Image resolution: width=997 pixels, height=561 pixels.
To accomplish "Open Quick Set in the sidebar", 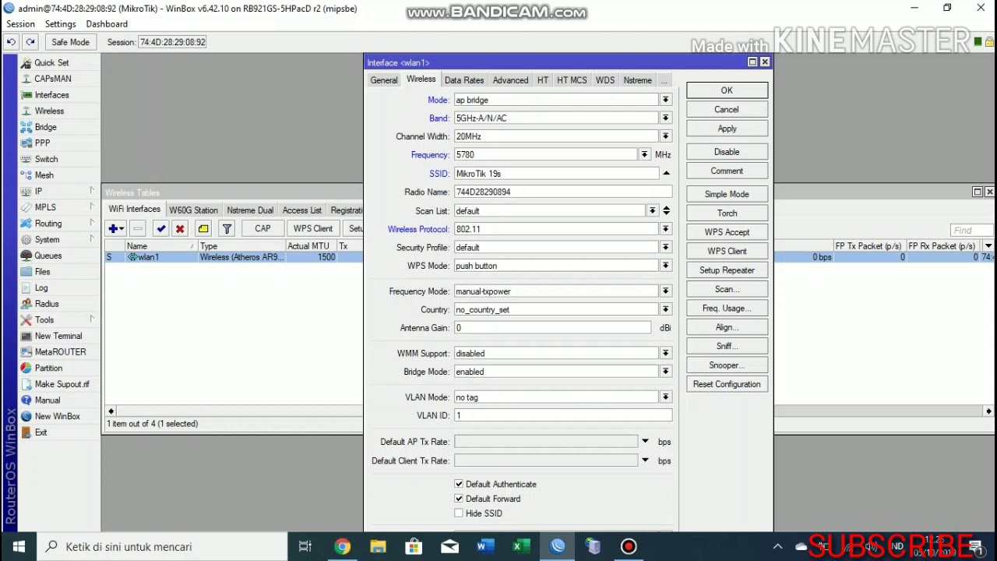I will (x=51, y=62).
